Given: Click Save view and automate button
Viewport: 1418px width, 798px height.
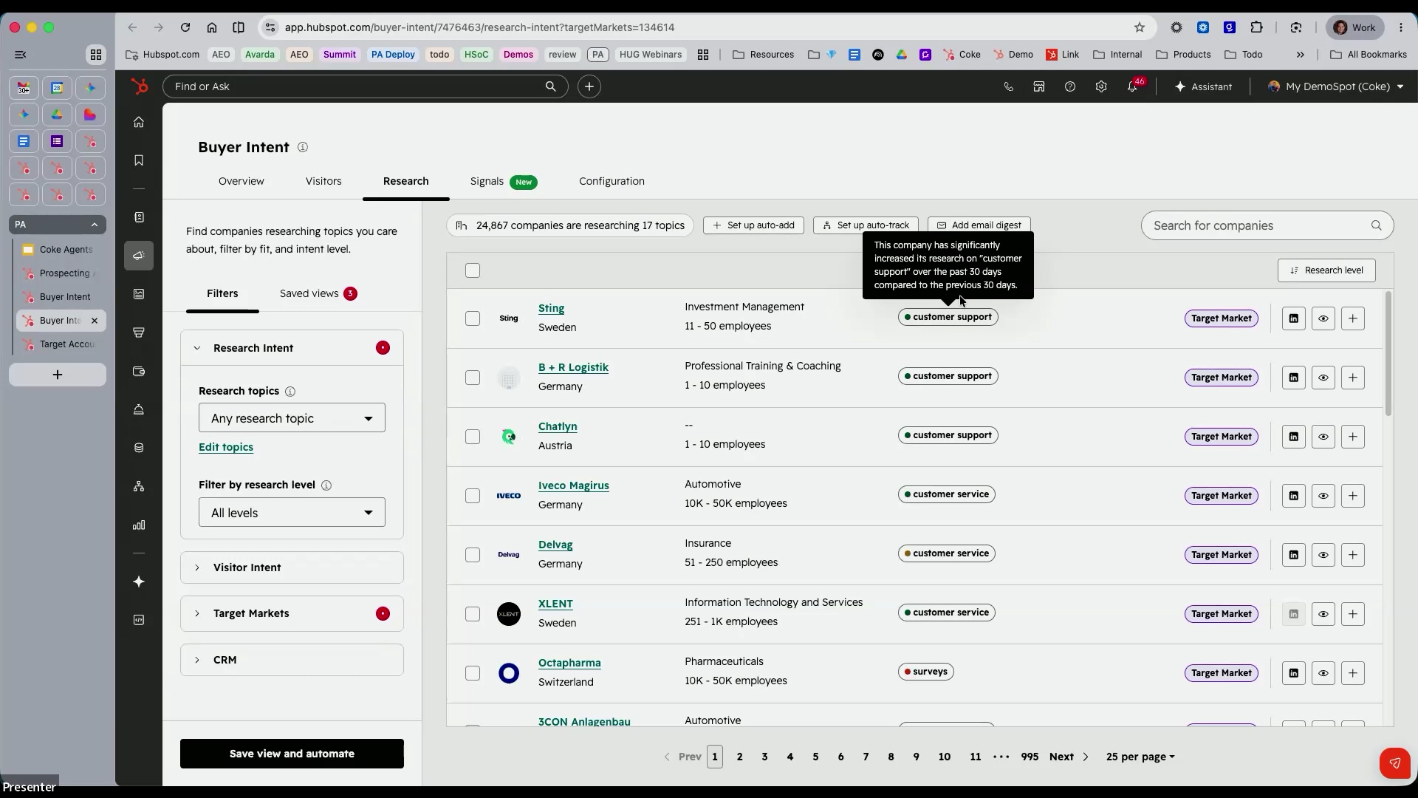Looking at the screenshot, I should pos(292,754).
